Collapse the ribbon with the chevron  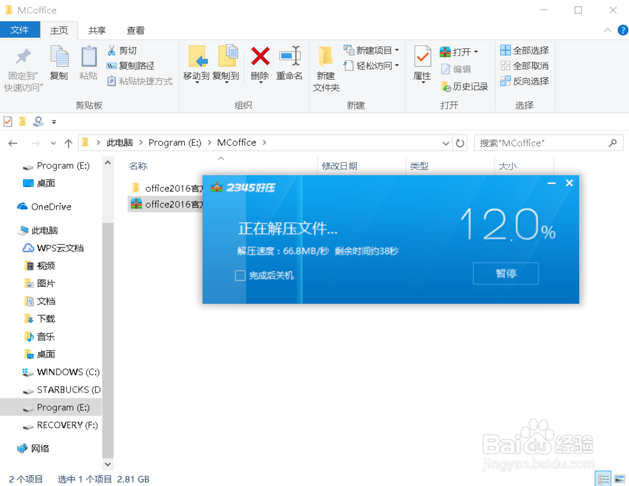608,30
